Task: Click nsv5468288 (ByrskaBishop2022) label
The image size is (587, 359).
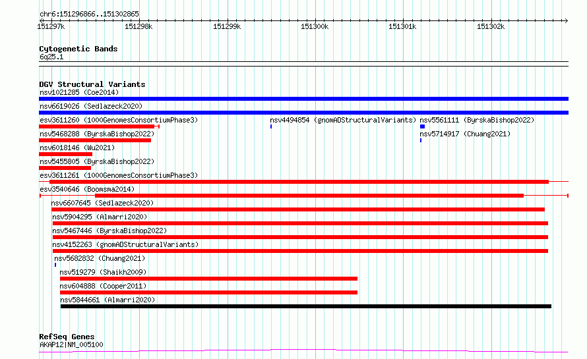Action: [x=97, y=134]
